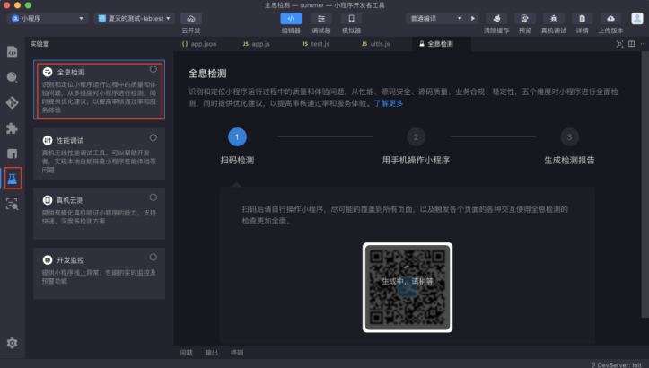
Task: Click the DevServer: Init status item
Action: point(617,364)
